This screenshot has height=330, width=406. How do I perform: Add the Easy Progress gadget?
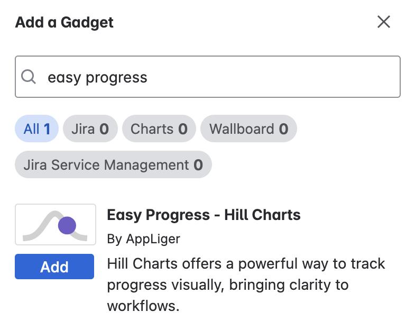54,267
